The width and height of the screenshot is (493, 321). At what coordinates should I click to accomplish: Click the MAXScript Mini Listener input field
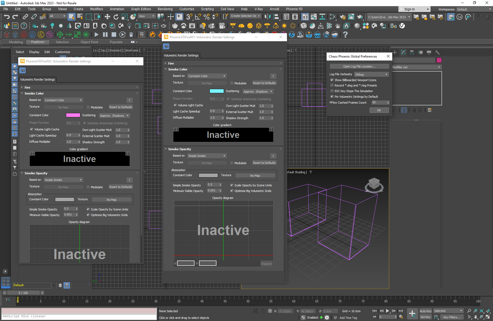point(79,316)
